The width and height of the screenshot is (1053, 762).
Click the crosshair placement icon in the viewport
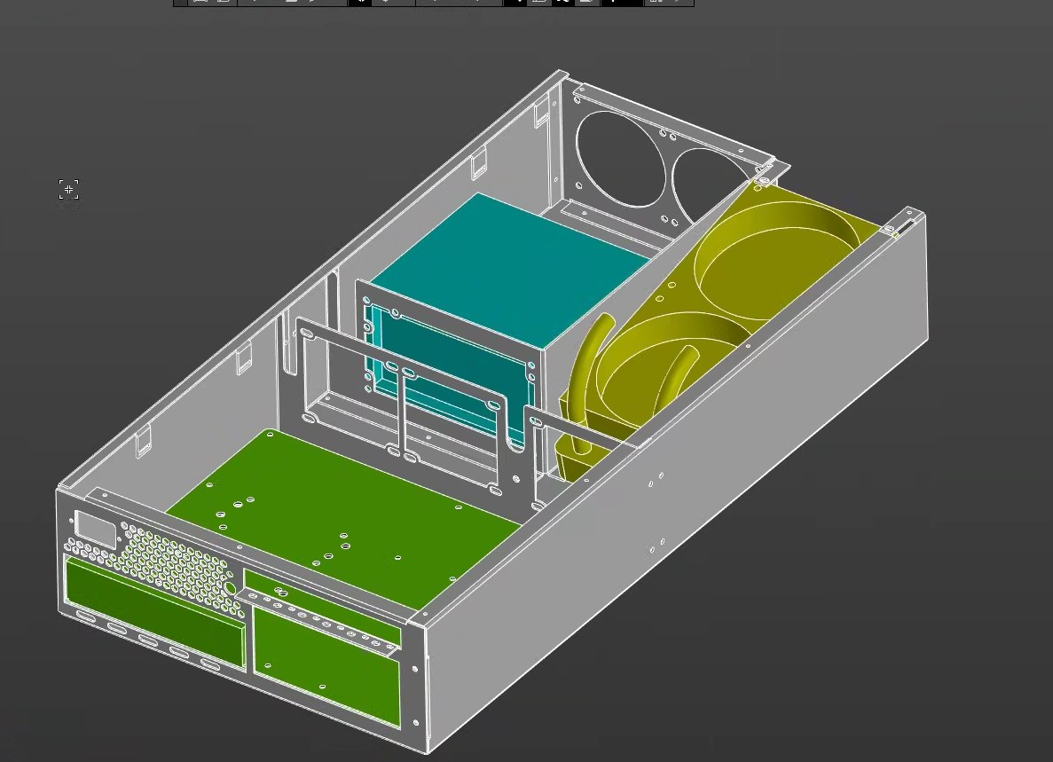pyautogui.click(x=68, y=188)
